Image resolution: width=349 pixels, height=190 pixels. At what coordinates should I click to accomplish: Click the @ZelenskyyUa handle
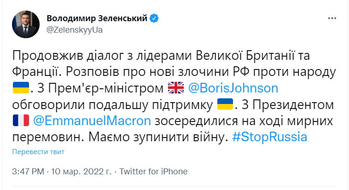pyautogui.click(x=75, y=30)
